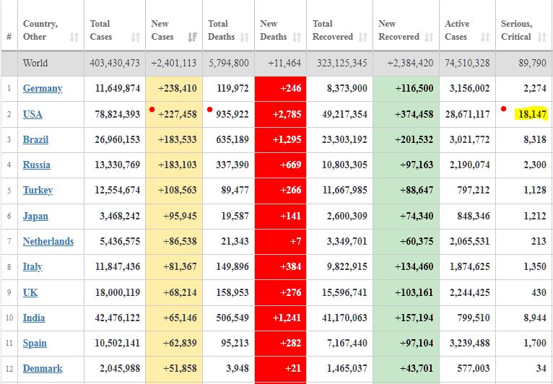
Task: Open the Japan country link
Action: 35,216
